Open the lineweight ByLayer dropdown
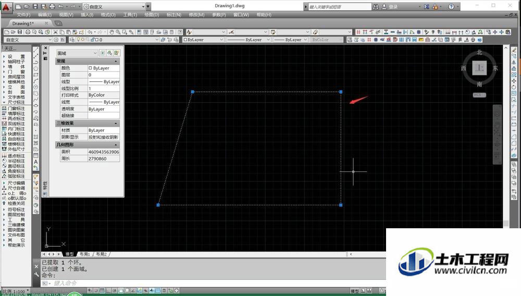The height and width of the screenshot is (296, 521). coord(291,40)
